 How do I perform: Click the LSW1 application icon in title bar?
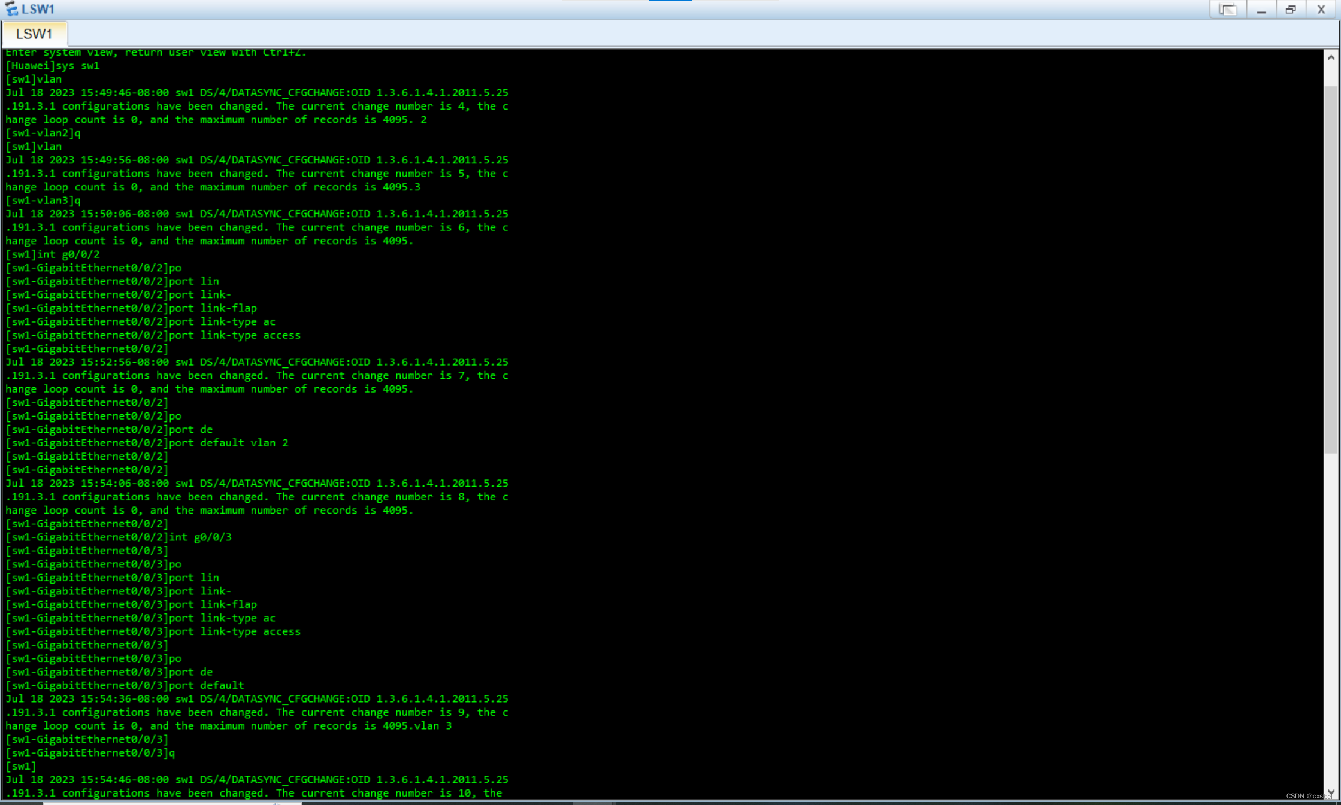pyautogui.click(x=11, y=9)
